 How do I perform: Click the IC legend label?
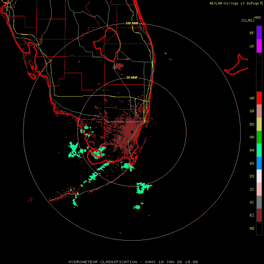coord(252,189)
